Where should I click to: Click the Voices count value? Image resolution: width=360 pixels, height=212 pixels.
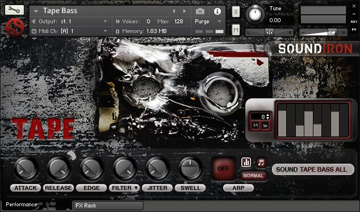click(x=148, y=22)
